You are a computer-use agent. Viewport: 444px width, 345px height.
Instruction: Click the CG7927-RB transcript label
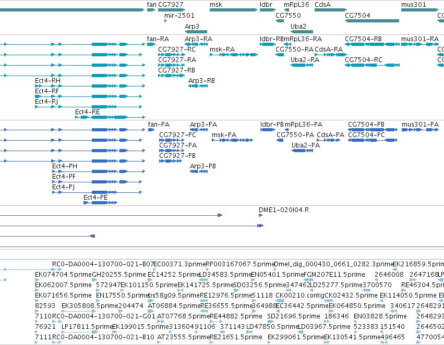click(x=177, y=70)
